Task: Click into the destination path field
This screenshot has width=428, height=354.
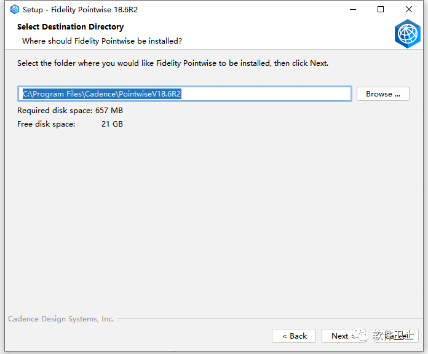Action: pyautogui.click(x=184, y=94)
